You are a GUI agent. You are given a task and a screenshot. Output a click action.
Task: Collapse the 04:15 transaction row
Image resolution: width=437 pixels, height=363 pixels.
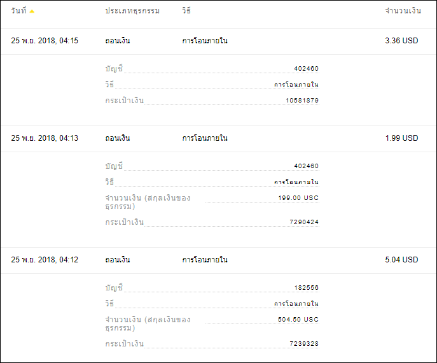[219, 41]
